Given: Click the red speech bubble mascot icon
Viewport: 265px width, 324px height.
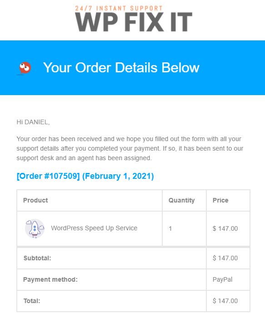Looking at the screenshot, I should (x=25, y=68).
